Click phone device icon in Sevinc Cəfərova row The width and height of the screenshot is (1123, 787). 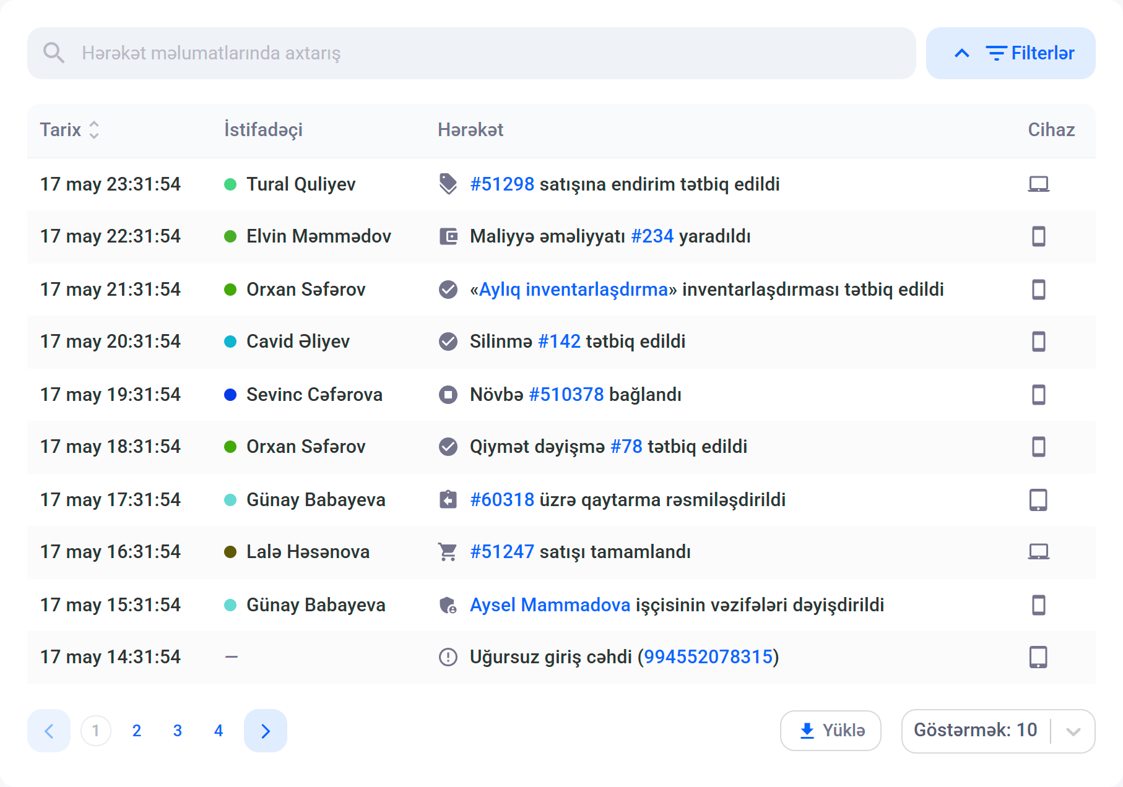1039,395
